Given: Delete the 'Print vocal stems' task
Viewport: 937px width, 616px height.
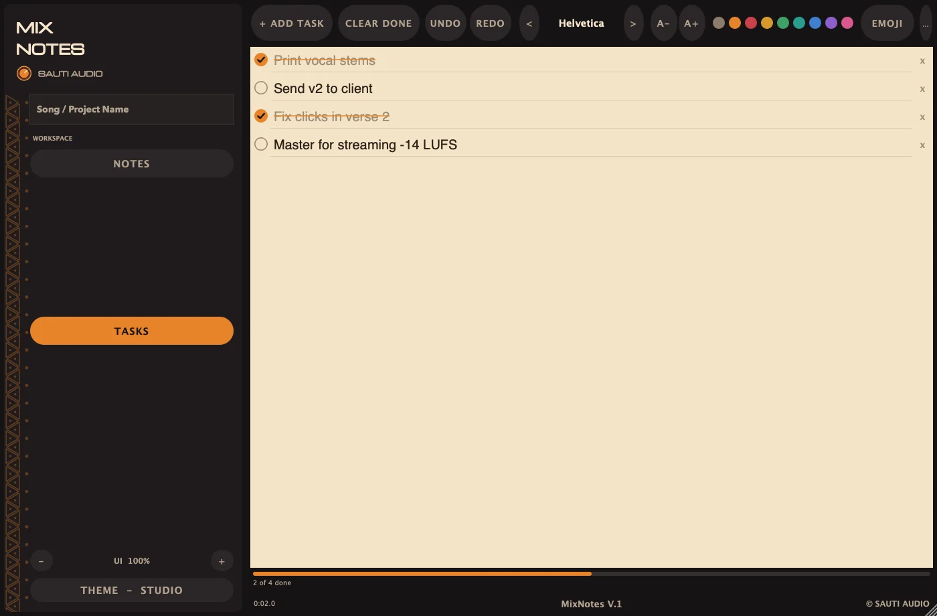Looking at the screenshot, I should tap(922, 61).
